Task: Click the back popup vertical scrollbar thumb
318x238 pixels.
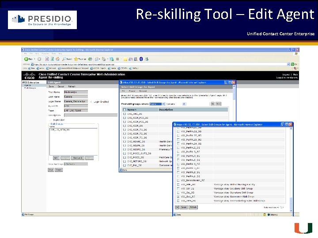Action: 234,93
